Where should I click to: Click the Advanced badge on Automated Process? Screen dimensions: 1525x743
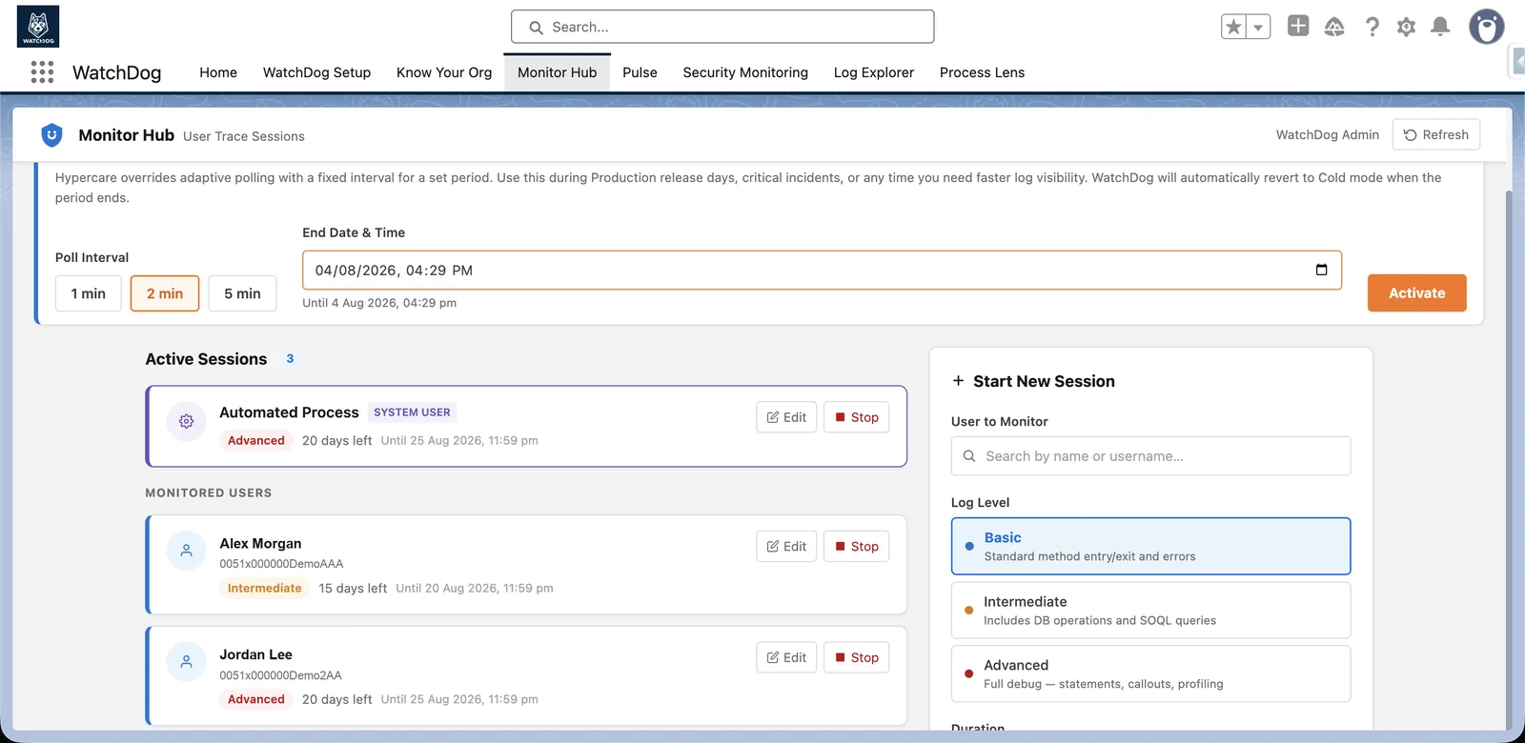pos(255,440)
